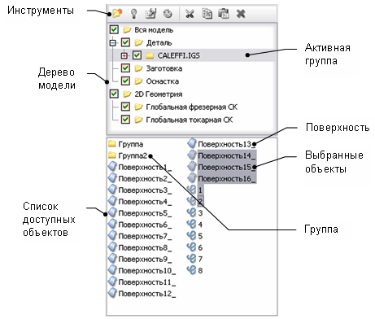Select curve item 2 in list
Image resolution: width=375 pixels, height=319 pixels.
[200, 202]
